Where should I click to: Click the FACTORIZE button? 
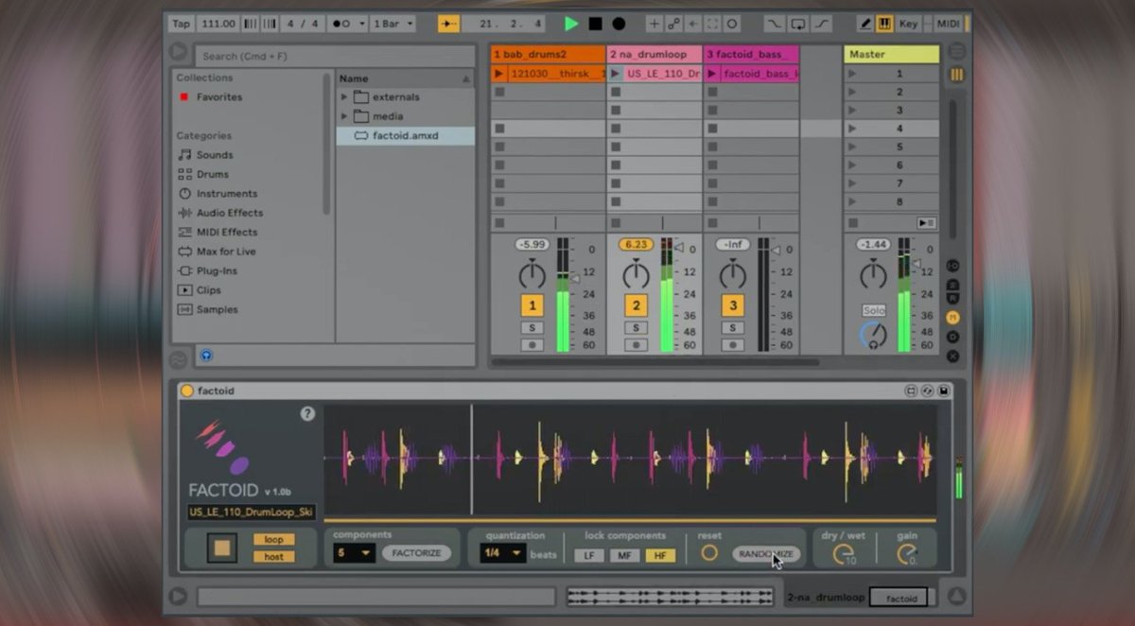[416, 553]
